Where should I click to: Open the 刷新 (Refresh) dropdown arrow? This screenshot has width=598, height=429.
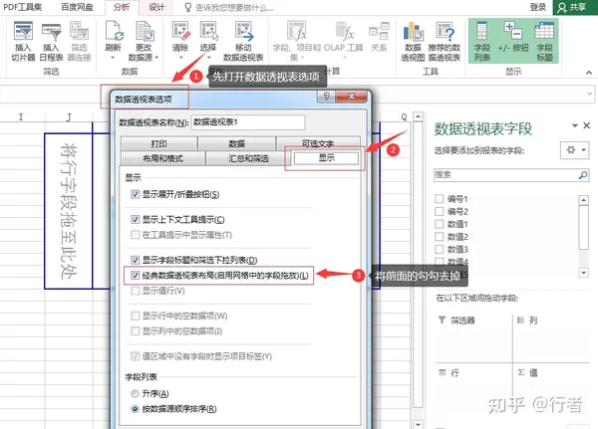[113, 58]
